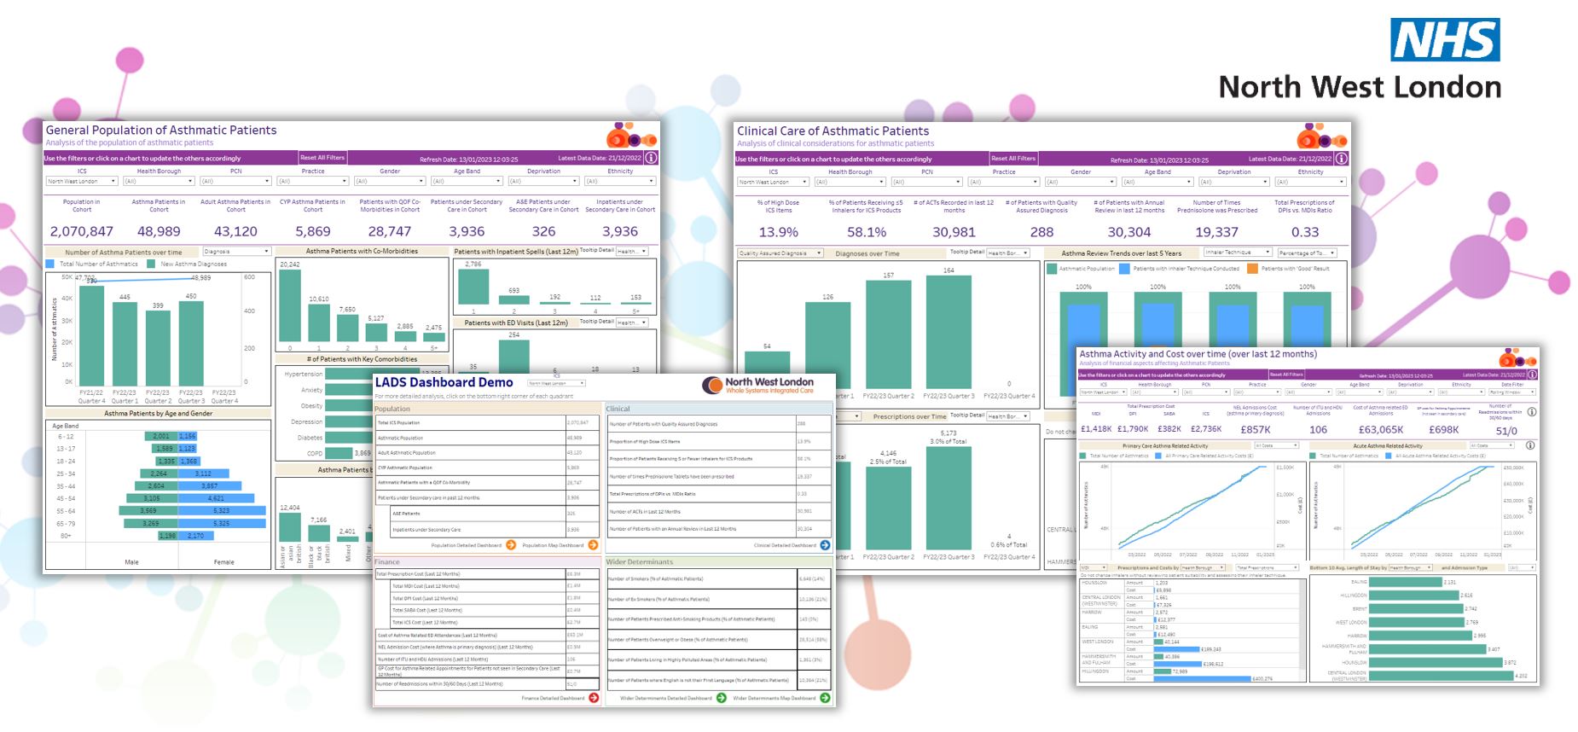The image size is (1578, 732).
Task: Click Cost of Asthma ED Admissions £63,065K
Action: click(x=1381, y=429)
